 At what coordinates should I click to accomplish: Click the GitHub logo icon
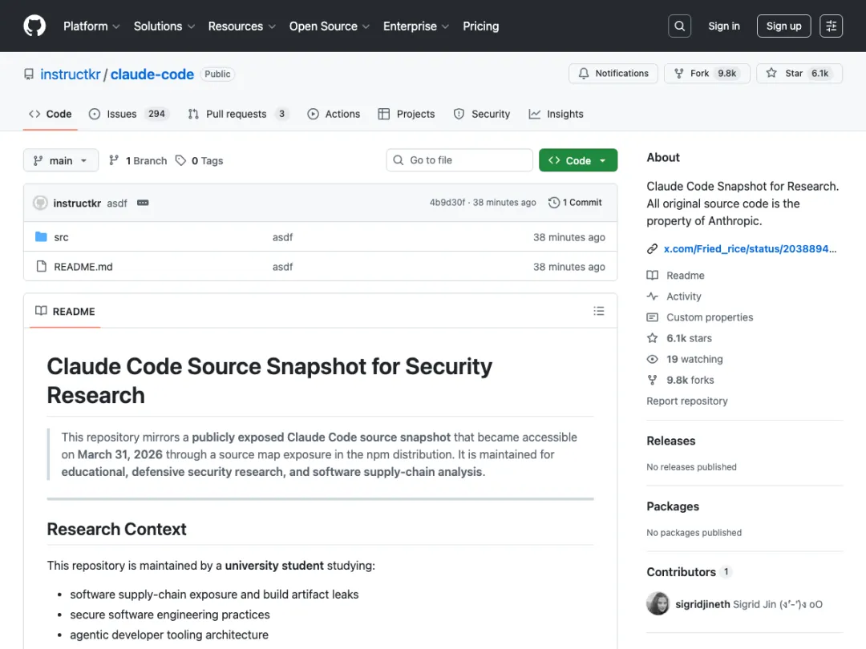(x=34, y=26)
